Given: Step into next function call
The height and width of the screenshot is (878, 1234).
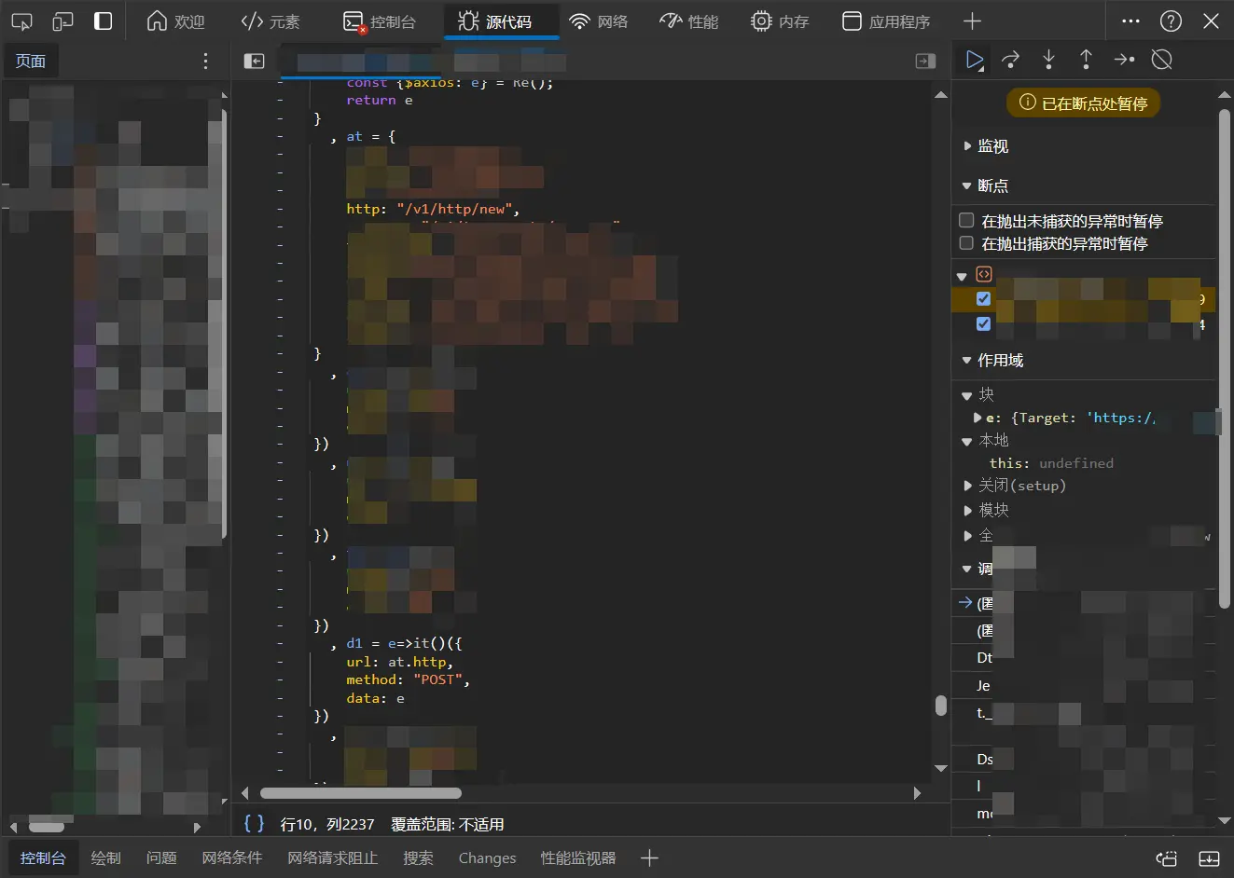Looking at the screenshot, I should coord(1048,60).
